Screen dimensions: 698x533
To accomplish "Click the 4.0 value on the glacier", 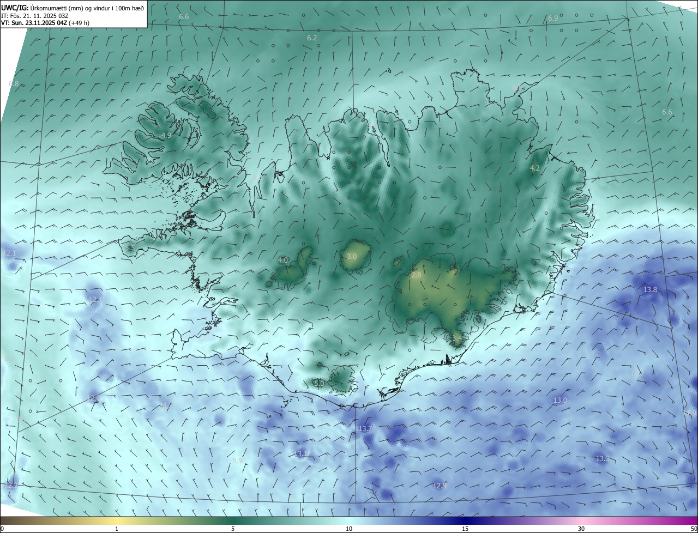I will (x=283, y=261).
